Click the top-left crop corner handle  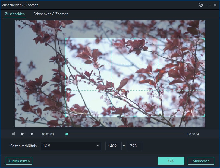coord(66,39)
